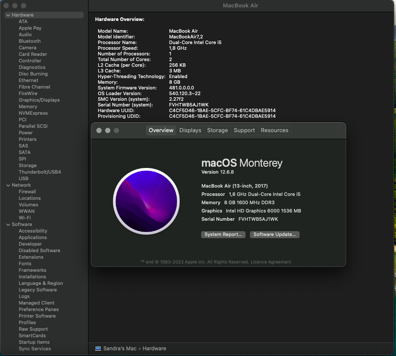396x356 pixels.
Task: Select WWAN under Network
Action: pos(27,211)
